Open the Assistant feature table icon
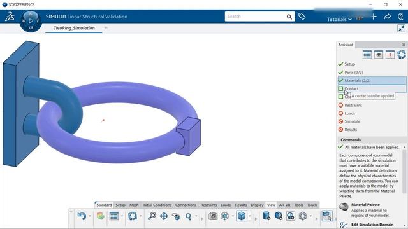Viewport: 408px width, 229px height. (x=367, y=55)
